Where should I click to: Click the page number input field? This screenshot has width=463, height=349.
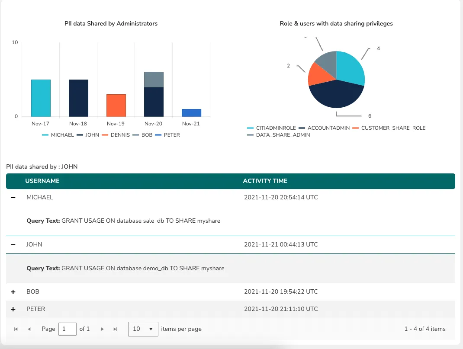[68, 329]
